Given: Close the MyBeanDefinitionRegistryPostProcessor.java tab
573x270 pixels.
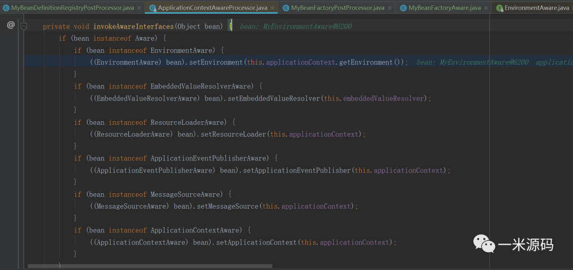Looking at the screenshot, I should pos(139,8).
